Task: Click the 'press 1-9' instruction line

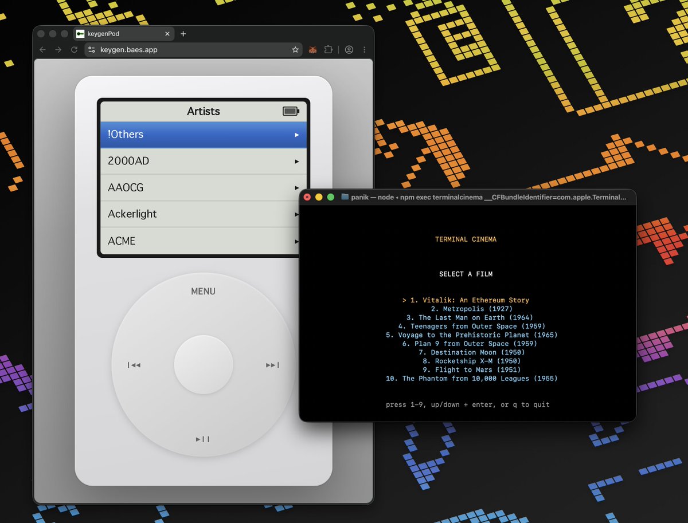Action: 468,405
